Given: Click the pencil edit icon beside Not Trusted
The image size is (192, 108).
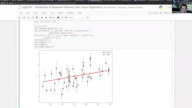Looking at the screenshot, I should (x=161, y=13).
